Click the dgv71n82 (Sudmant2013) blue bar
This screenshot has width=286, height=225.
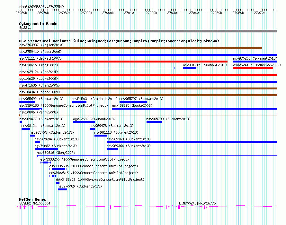(46, 149)
